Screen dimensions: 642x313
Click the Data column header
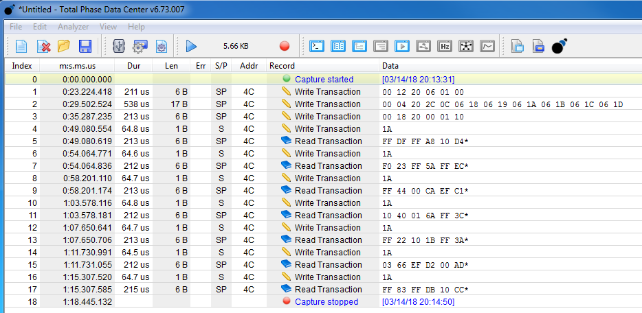[510, 66]
